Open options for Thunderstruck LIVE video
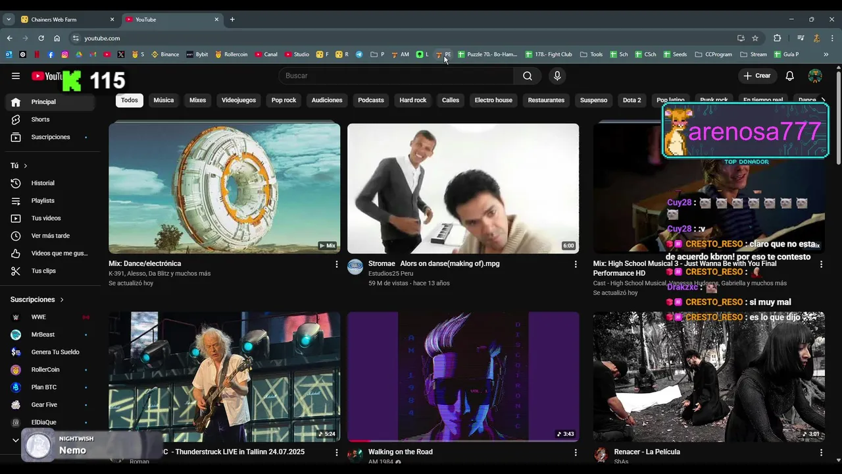Screen dimensions: 842x474 [x=337, y=452]
